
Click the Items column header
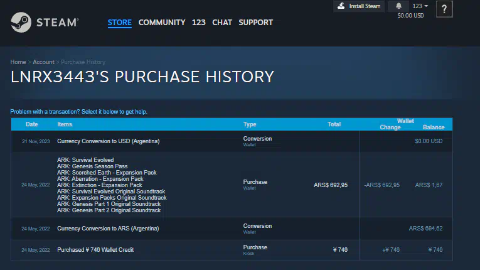click(x=65, y=124)
